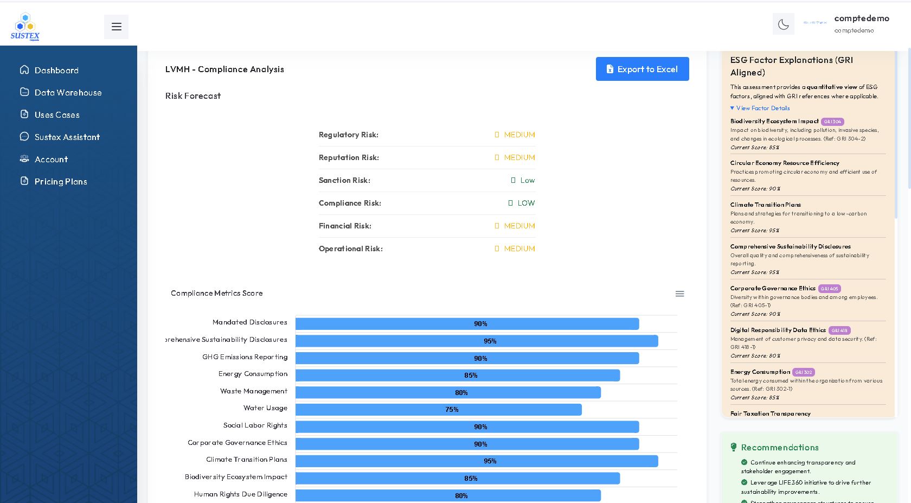Click the Uses Cases document icon

(24, 114)
